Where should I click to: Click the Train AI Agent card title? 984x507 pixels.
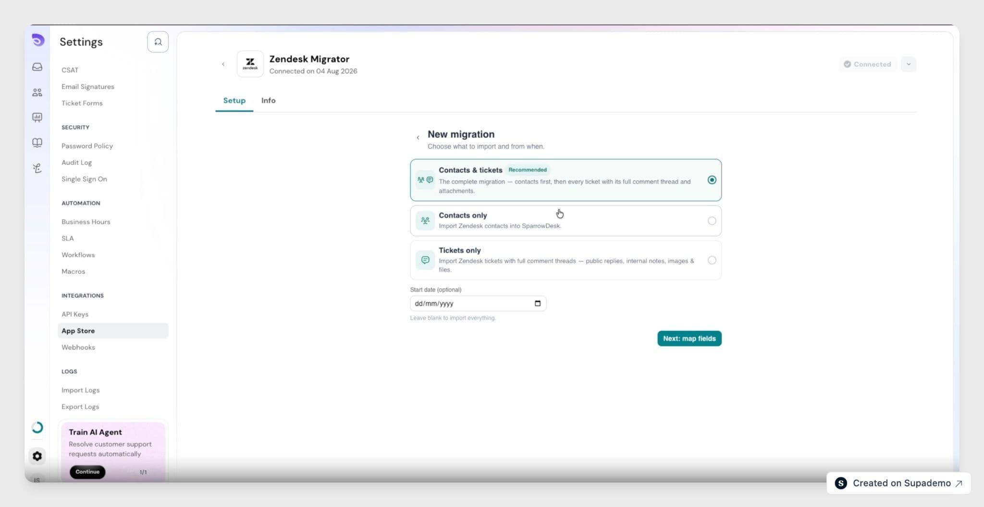tap(95, 432)
